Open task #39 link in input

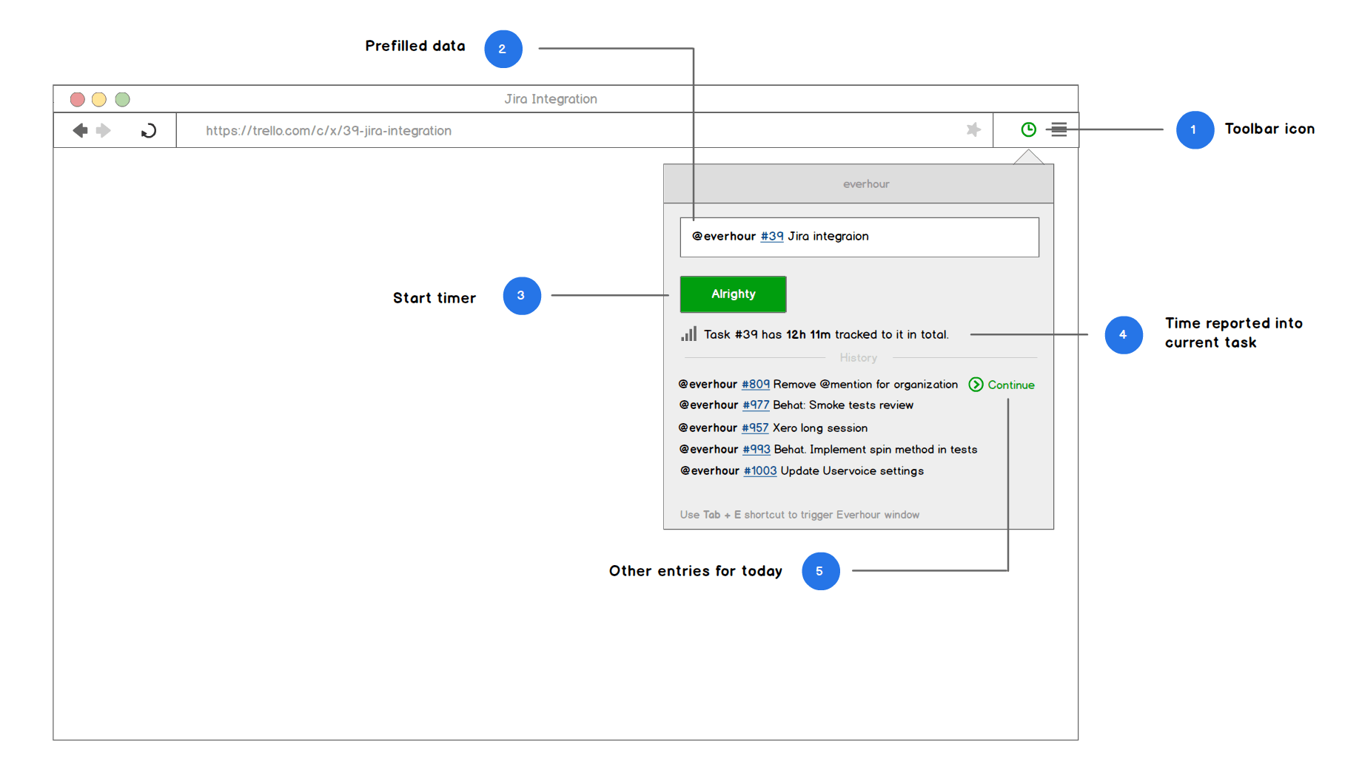pos(771,237)
